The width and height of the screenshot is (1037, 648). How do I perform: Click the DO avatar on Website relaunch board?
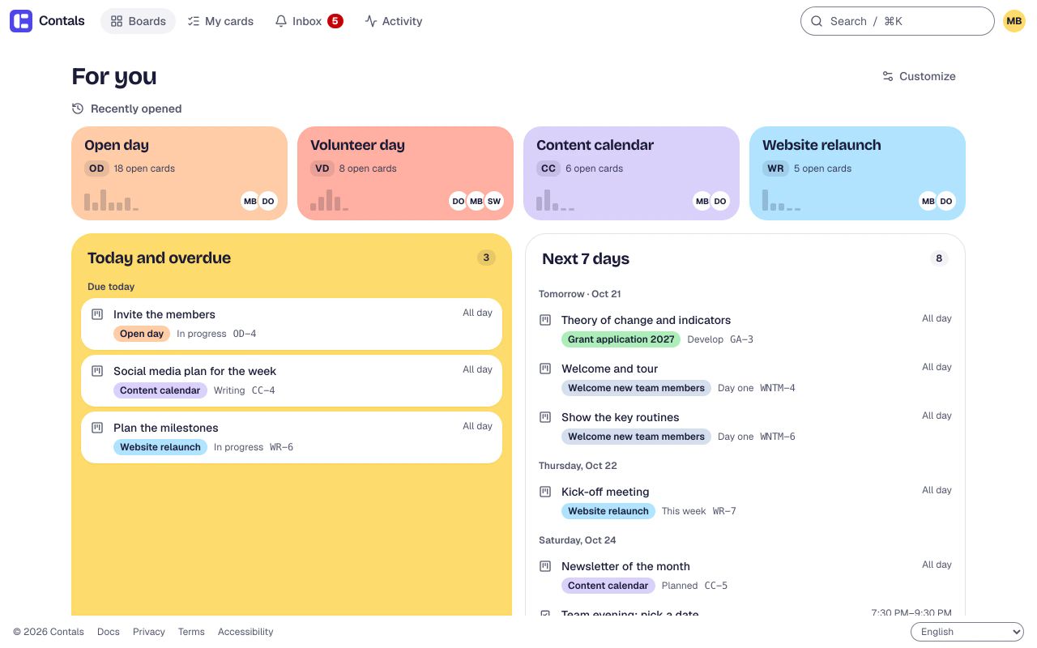click(x=946, y=201)
